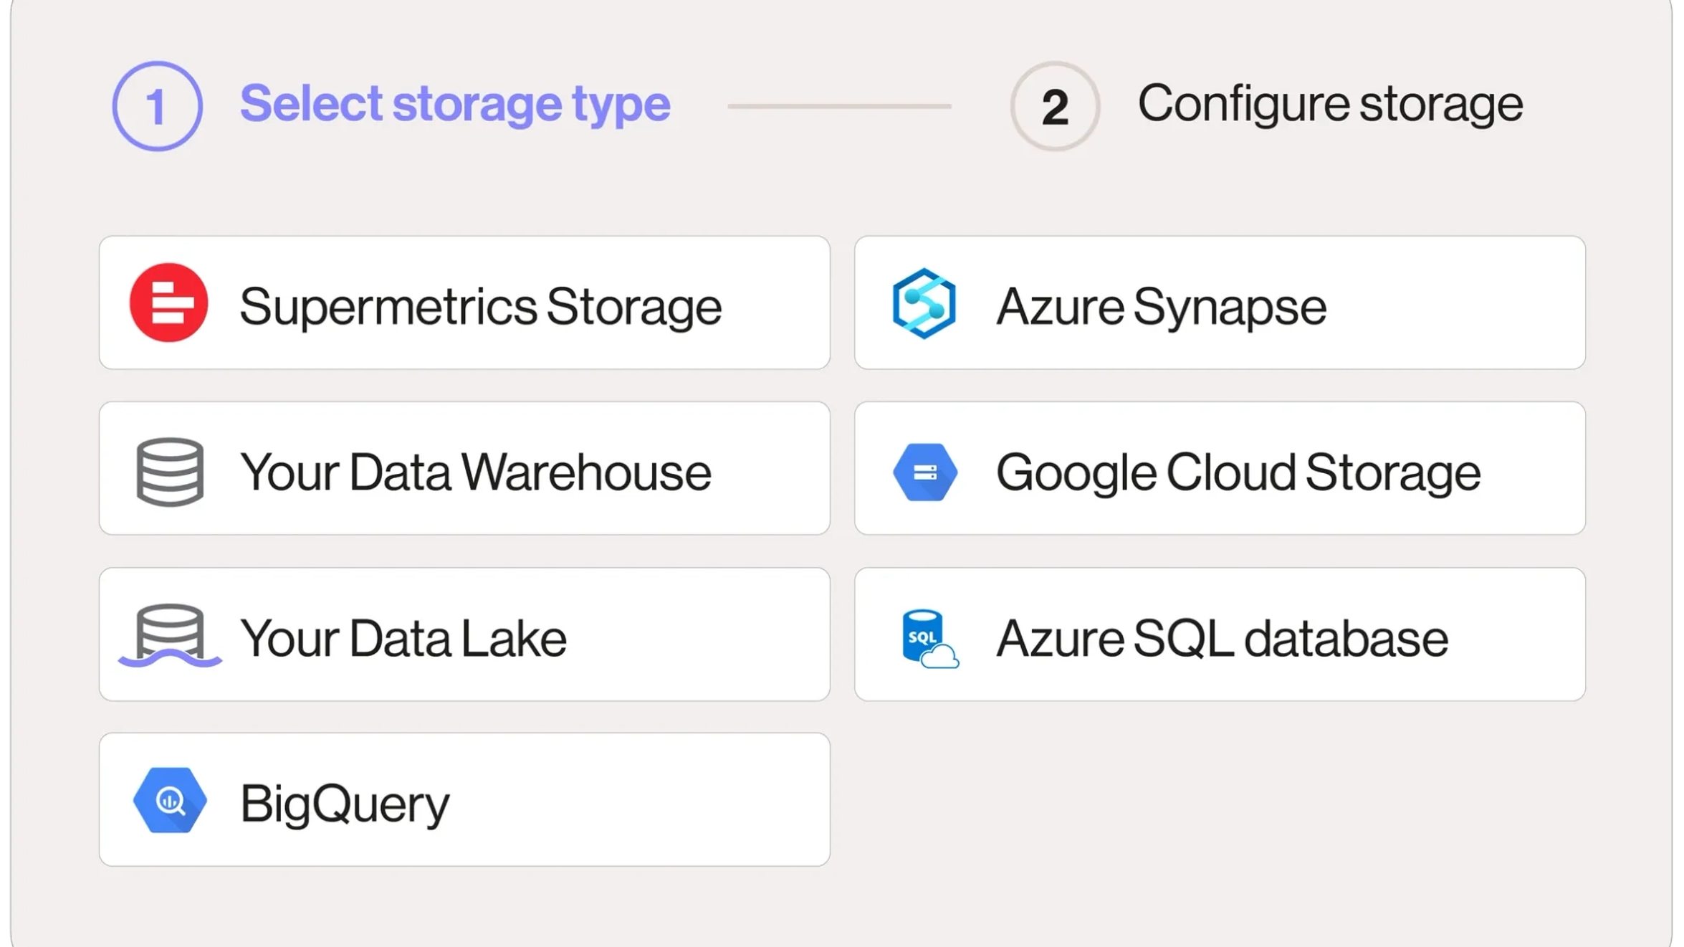Click the blue Google Cloud Storage icon
This screenshot has width=1684, height=947.
(x=925, y=472)
